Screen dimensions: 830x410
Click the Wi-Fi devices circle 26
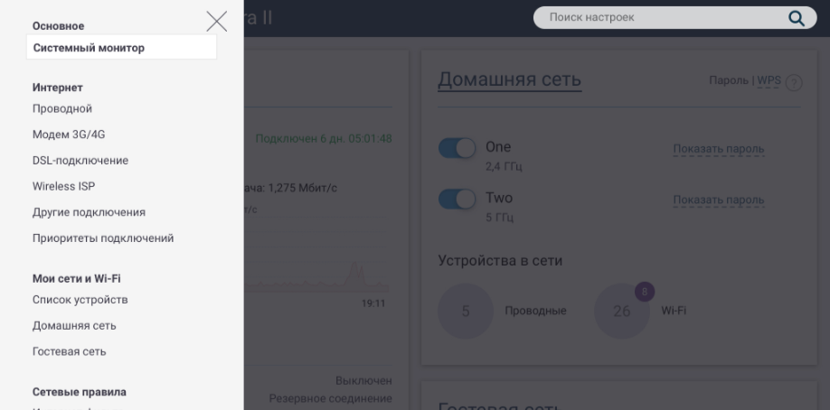[622, 311]
